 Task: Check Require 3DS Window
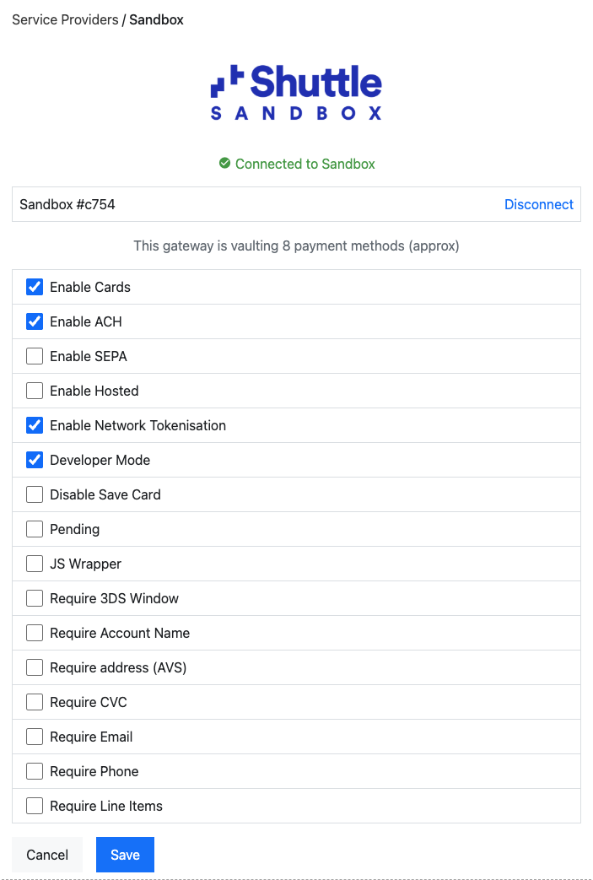[x=35, y=598]
